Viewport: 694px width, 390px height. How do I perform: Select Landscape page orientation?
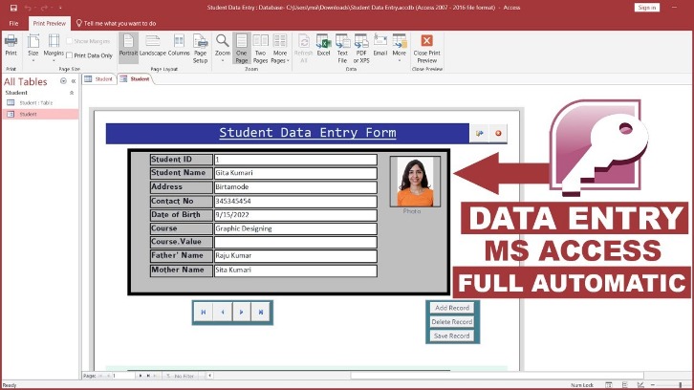tap(153, 45)
